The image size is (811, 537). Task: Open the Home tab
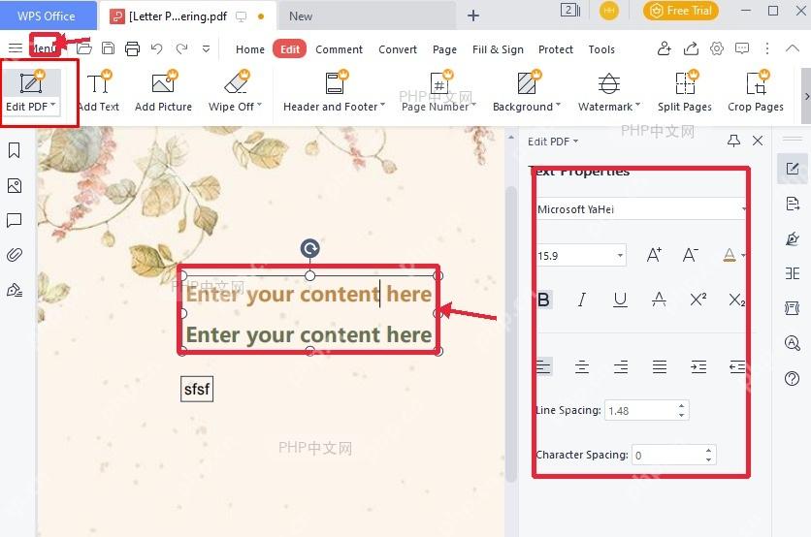[x=250, y=49]
